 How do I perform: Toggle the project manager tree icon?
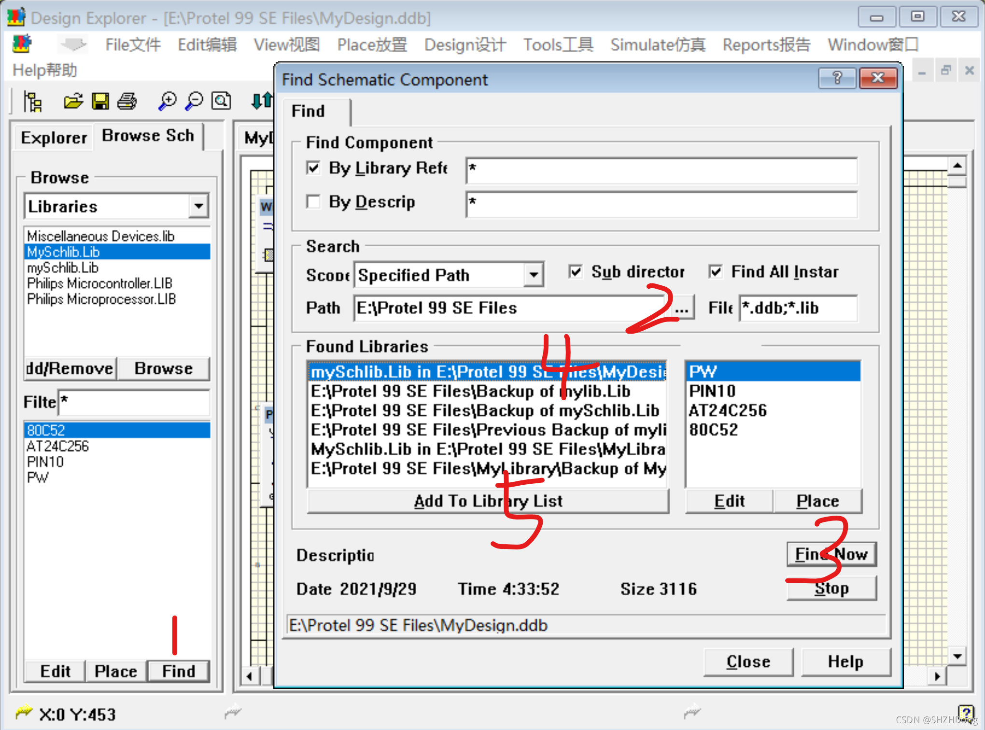point(33,101)
